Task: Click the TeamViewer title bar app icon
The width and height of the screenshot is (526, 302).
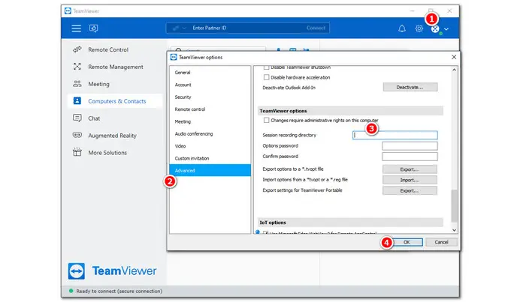Action: coord(68,11)
